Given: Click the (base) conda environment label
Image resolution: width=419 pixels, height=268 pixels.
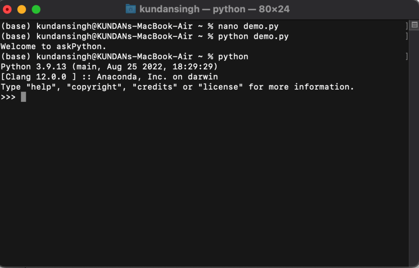Looking at the screenshot, I should 15,26.
